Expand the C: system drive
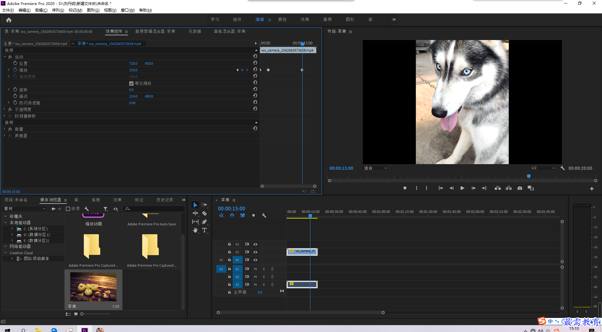Viewport: 602px width, 332px height. click(12, 229)
